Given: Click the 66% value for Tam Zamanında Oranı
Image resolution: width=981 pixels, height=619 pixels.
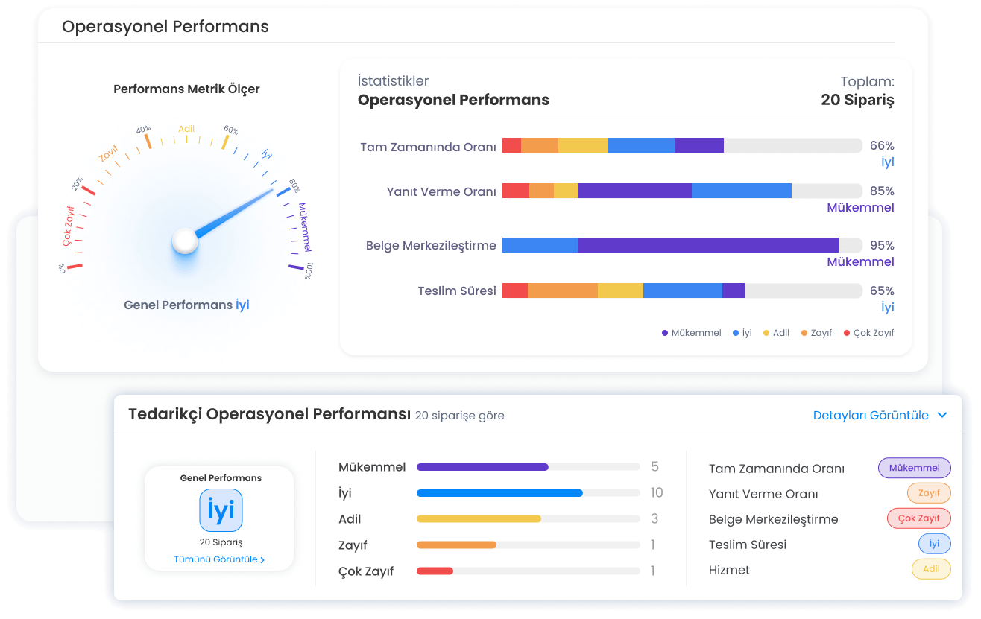Looking at the screenshot, I should (882, 146).
